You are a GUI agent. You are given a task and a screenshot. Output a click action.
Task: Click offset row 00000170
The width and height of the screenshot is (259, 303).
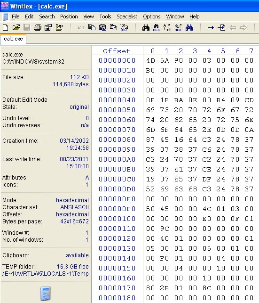point(117,288)
